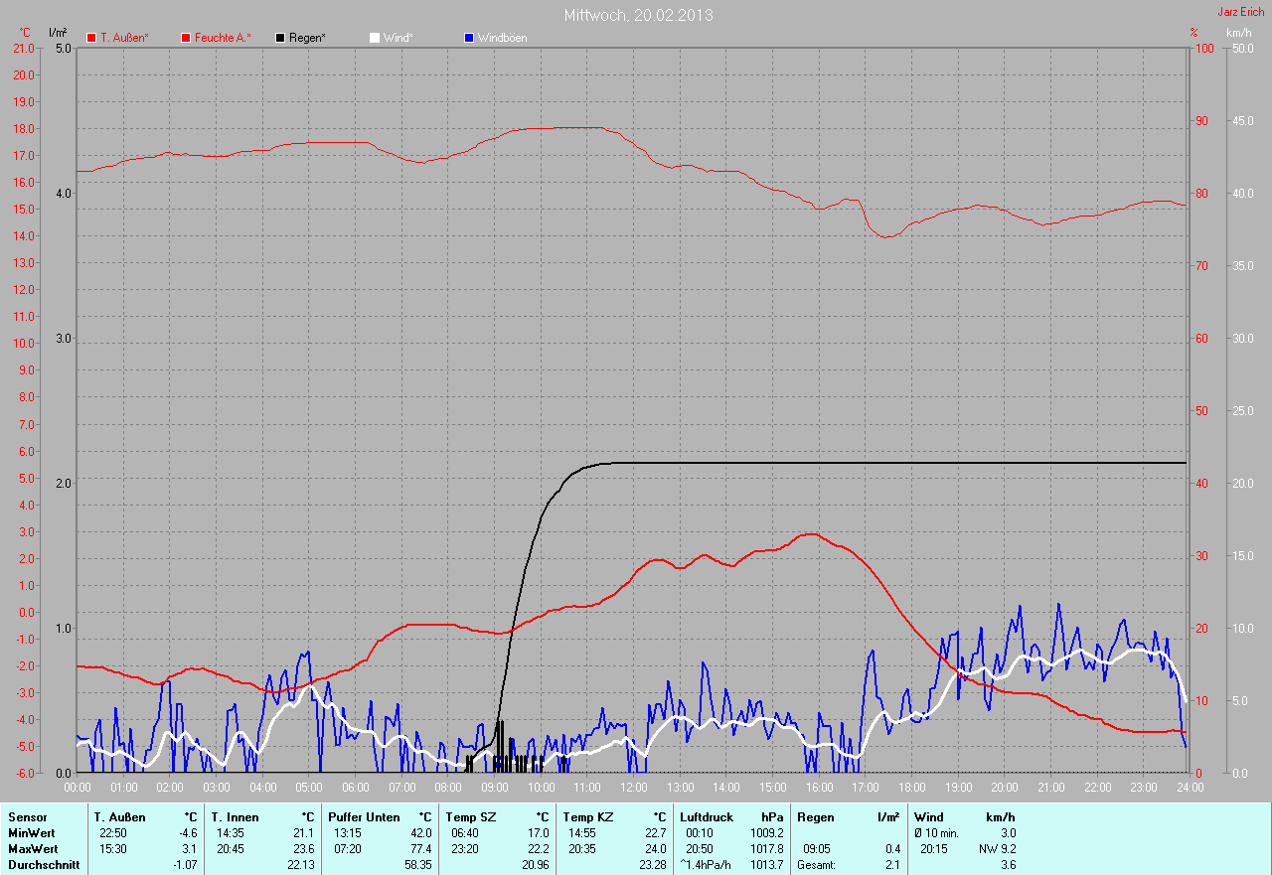Click the 'l/m²' axis unit above the chart

[58, 33]
